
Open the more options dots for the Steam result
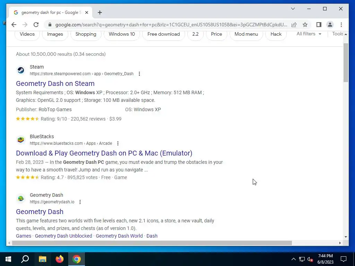tap(139, 74)
